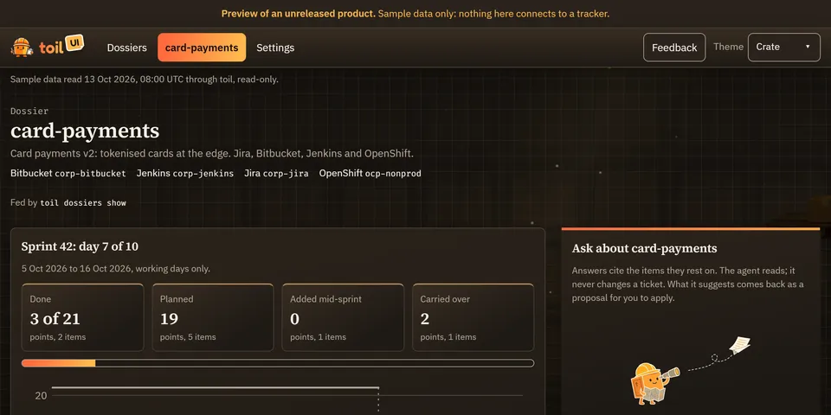
Task: Open Settings in the top navigation
Action: tap(275, 48)
